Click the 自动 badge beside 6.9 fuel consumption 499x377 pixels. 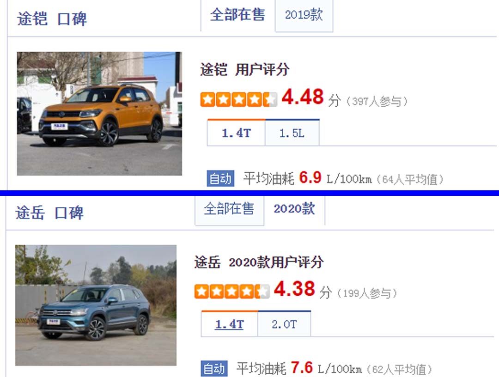[220, 178]
